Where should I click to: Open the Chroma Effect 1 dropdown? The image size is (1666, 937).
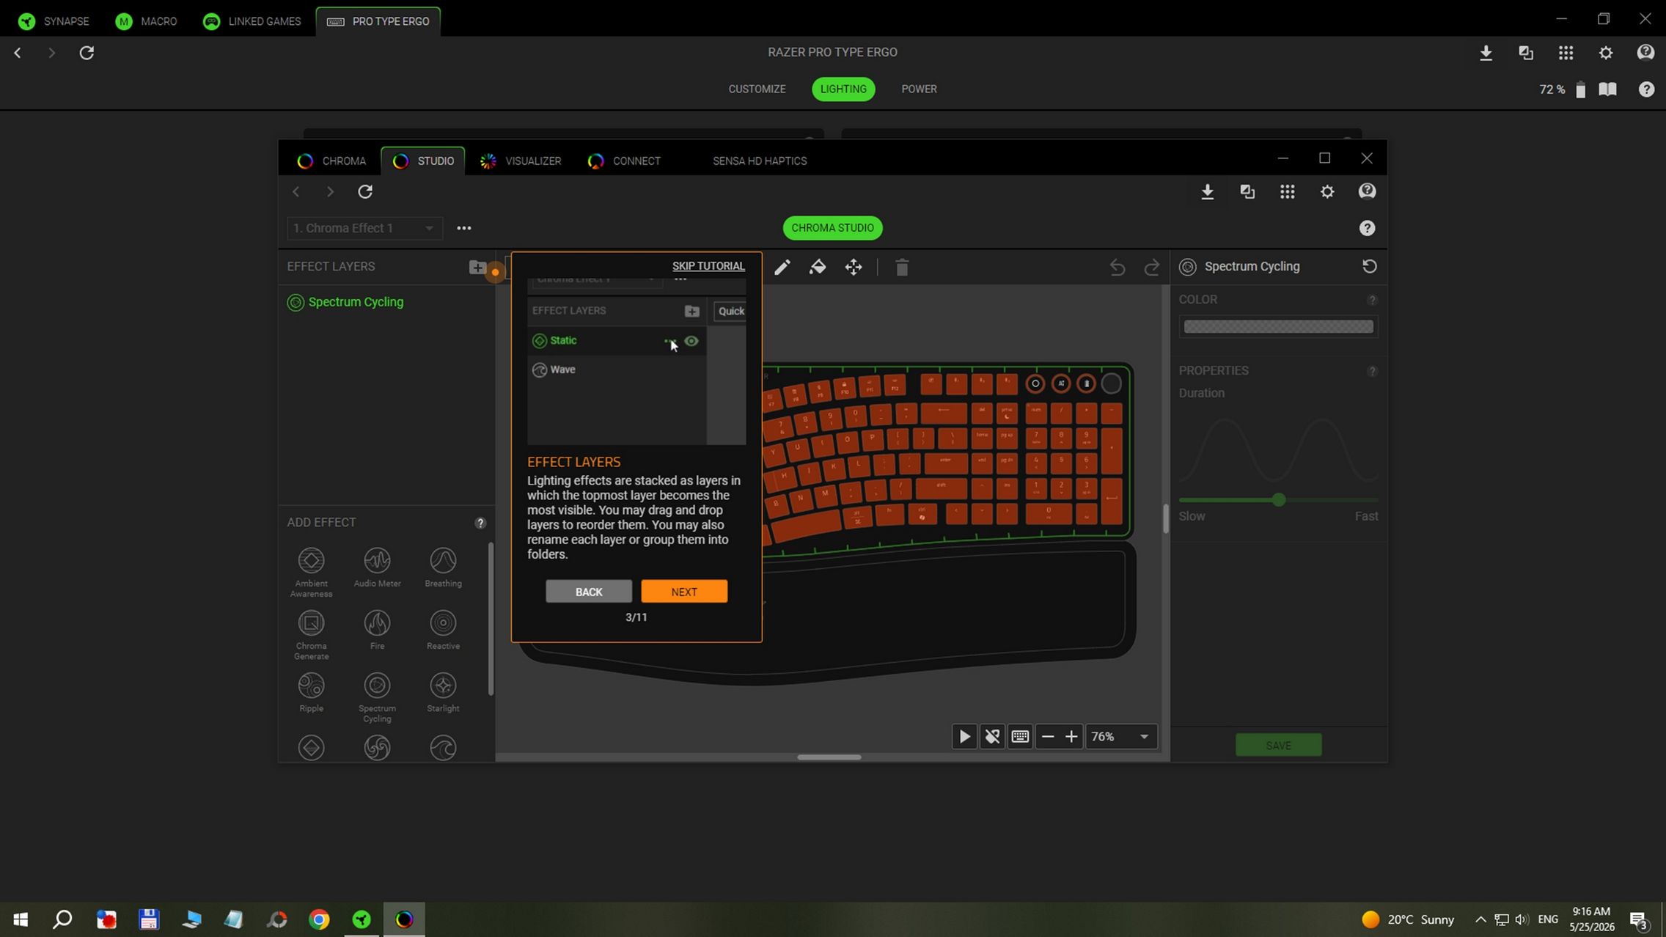[364, 228]
